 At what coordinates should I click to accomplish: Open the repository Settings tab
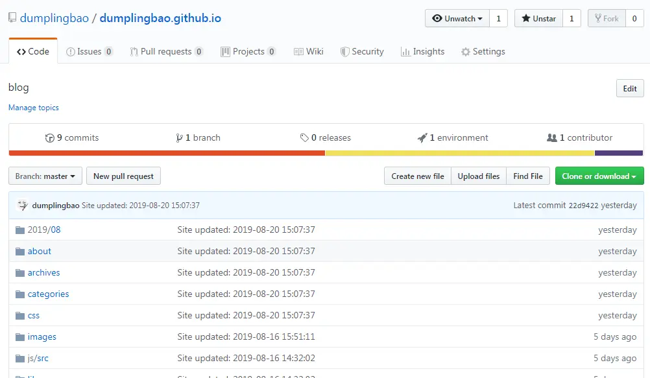pos(483,51)
